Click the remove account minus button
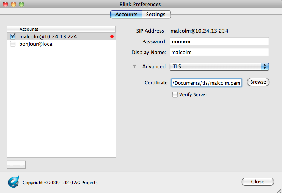 [x=21, y=165]
